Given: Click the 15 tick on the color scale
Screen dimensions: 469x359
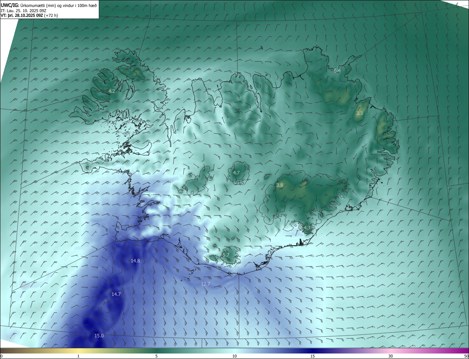Looking at the screenshot, I should click(313, 356).
